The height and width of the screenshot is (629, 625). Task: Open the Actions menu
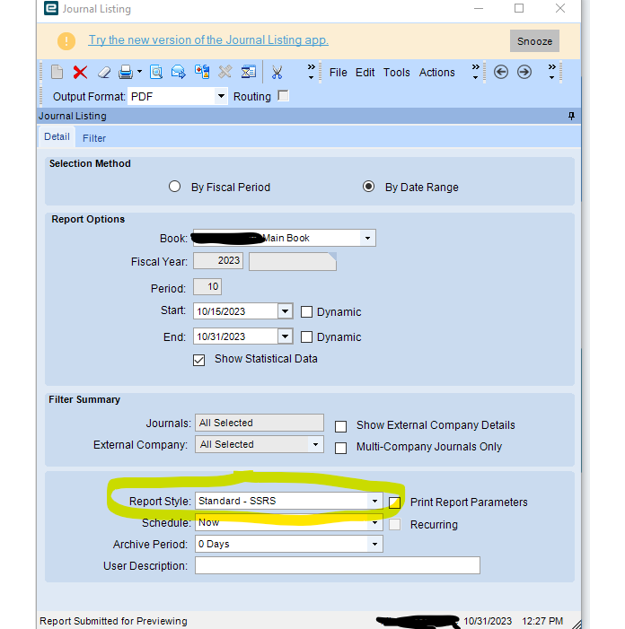click(x=436, y=73)
